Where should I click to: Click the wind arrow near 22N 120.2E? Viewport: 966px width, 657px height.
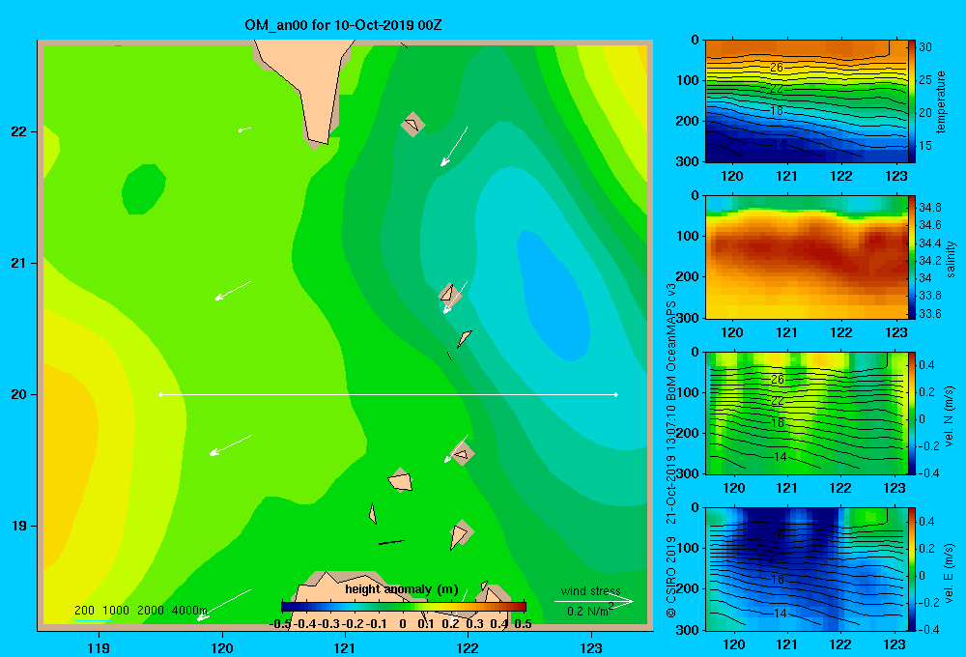[244, 129]
